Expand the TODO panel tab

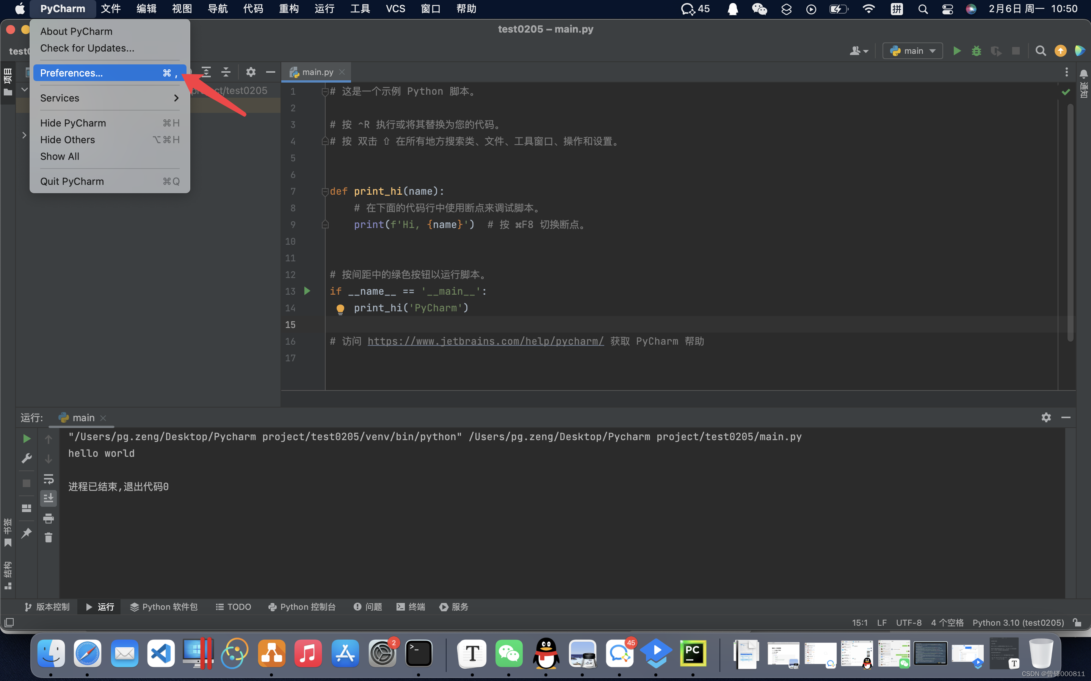[x=232, y=606]
